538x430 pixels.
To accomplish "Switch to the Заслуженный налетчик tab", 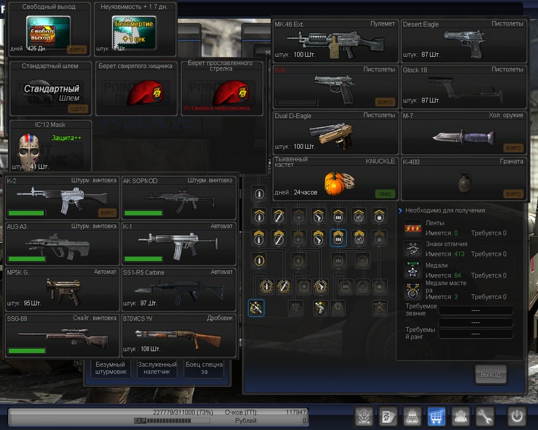I will (157, 368).
